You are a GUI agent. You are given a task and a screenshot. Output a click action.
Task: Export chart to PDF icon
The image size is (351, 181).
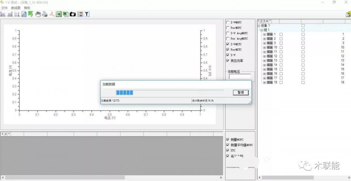tap(52, 14)
